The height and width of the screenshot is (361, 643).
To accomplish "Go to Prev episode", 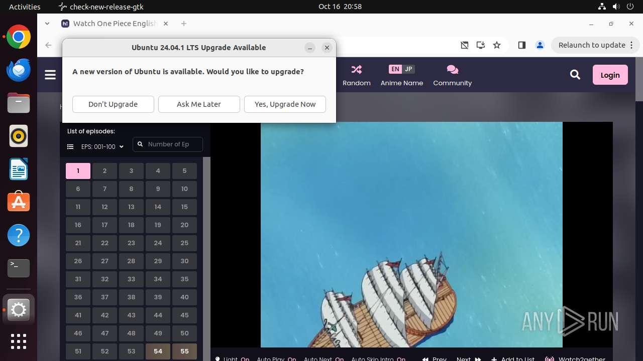I will tap(435, 359).
